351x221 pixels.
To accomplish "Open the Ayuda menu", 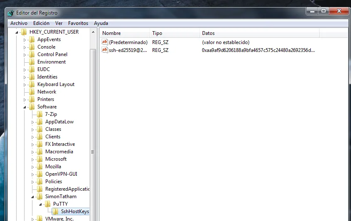I will [101, 23].
